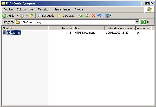This screenshot has height=107, width=156.
Task: Click the blue Undo arrow icon
Action: pos(99,16)
